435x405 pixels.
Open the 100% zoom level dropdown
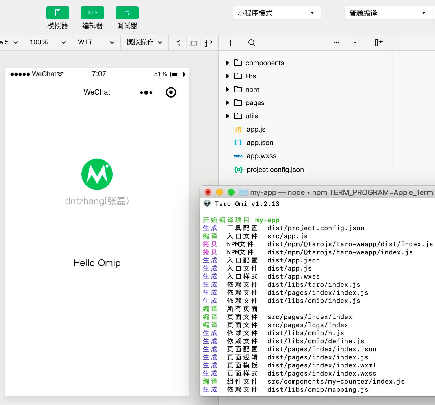[48, 42]
